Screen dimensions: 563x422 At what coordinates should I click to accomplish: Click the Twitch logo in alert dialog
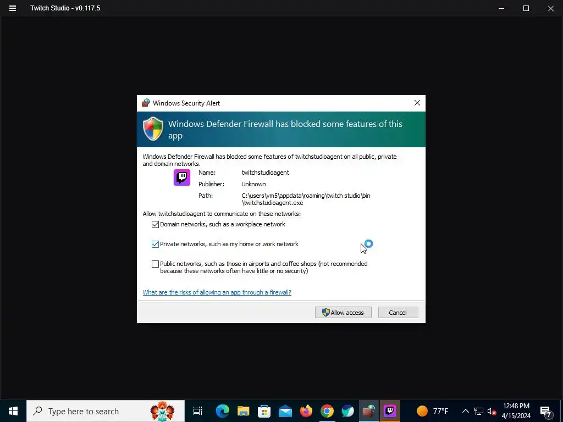pyautogui.click(x=182, y=177)
